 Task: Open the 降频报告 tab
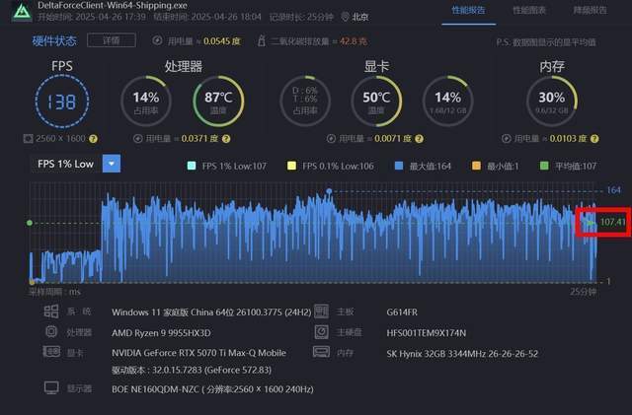click(x=590, y=9)
